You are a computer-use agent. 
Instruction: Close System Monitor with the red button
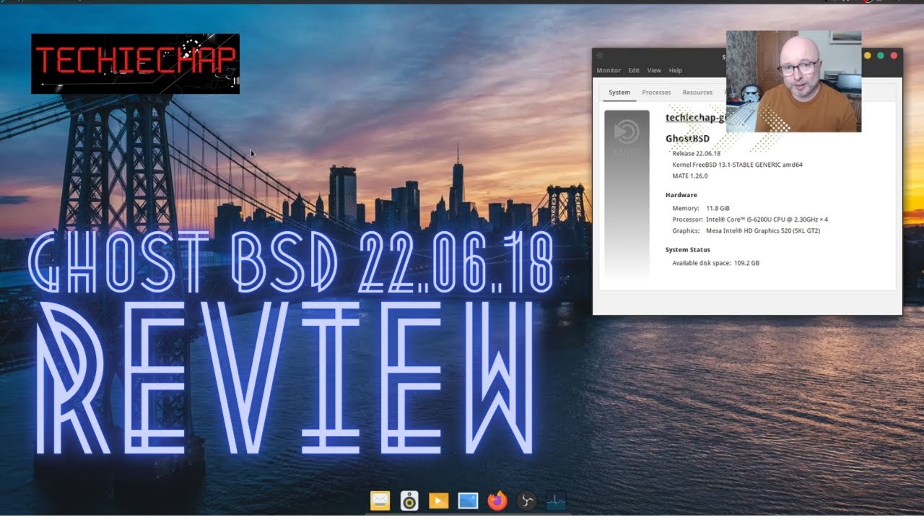coord(894,56)
